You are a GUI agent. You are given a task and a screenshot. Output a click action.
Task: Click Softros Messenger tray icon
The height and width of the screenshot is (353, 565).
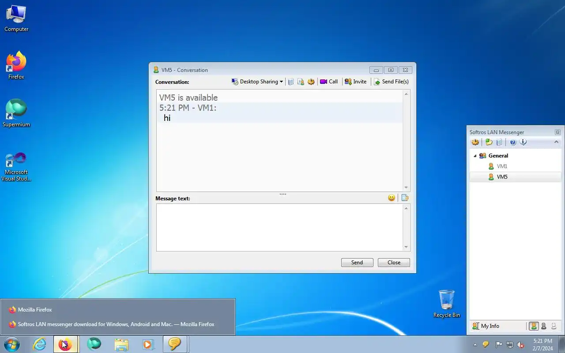(x=486, y=345)
